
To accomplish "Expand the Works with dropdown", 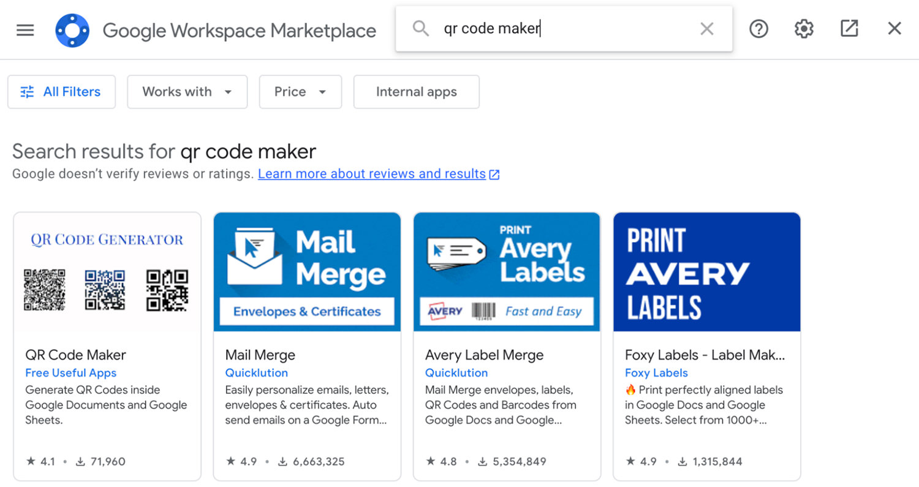I will (x=187, y=92).
